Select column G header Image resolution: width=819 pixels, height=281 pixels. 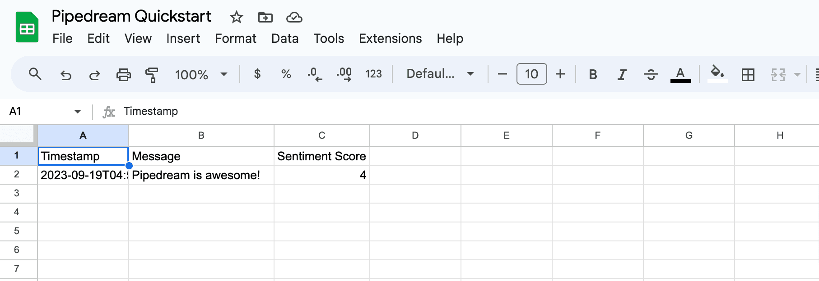[x=689, y=136]
